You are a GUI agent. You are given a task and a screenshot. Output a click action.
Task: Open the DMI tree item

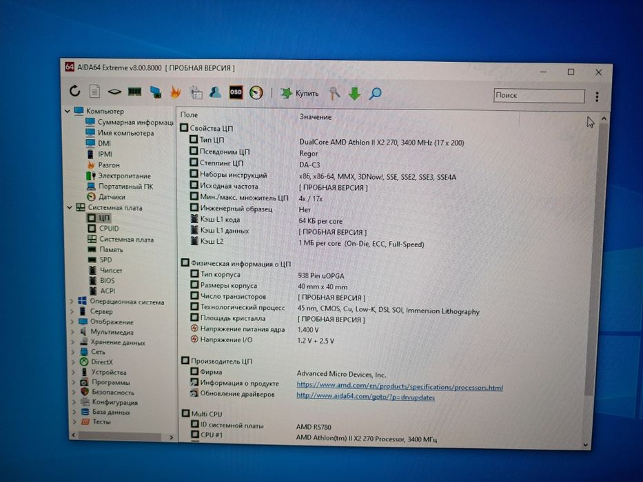pos(99,143)
